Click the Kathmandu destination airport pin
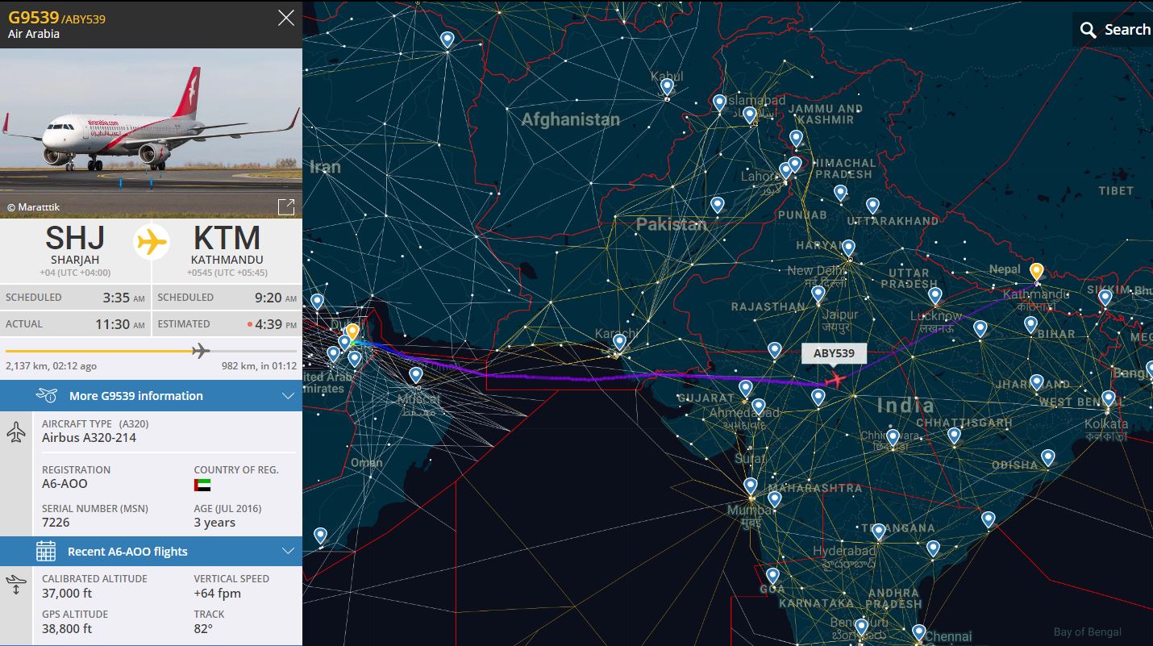Screen dimensions: 1153x646 pos(1036,272)
